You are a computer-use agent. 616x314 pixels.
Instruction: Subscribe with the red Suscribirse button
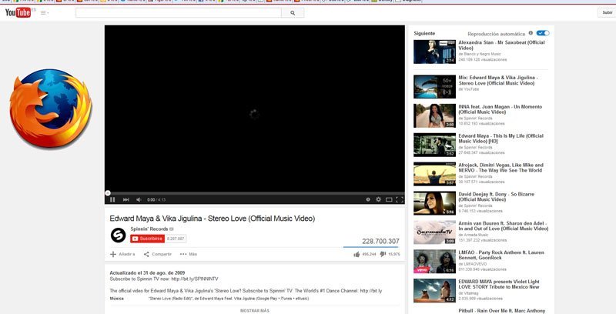(147, 239)
